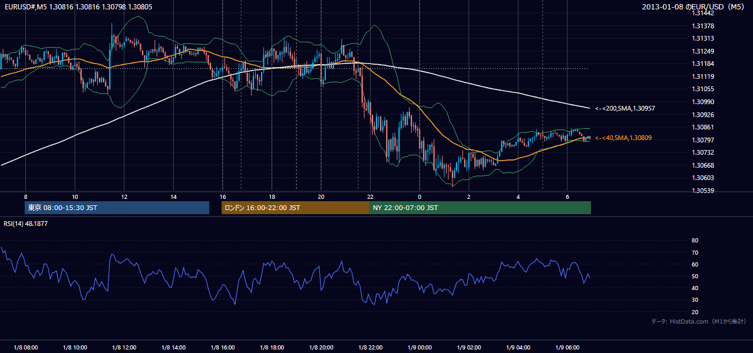
Task: Click the 1/8 20:00 time label
Action: pos(321,348)
